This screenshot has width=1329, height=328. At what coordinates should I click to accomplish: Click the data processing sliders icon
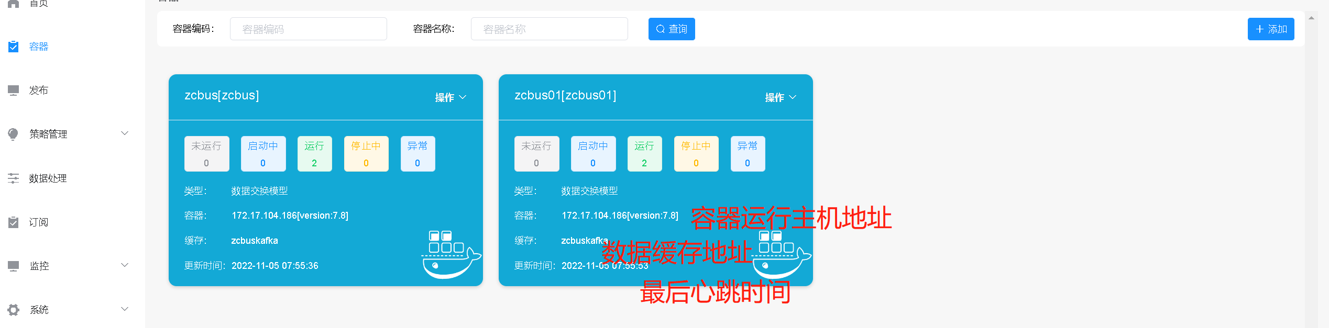pos(14,178)
